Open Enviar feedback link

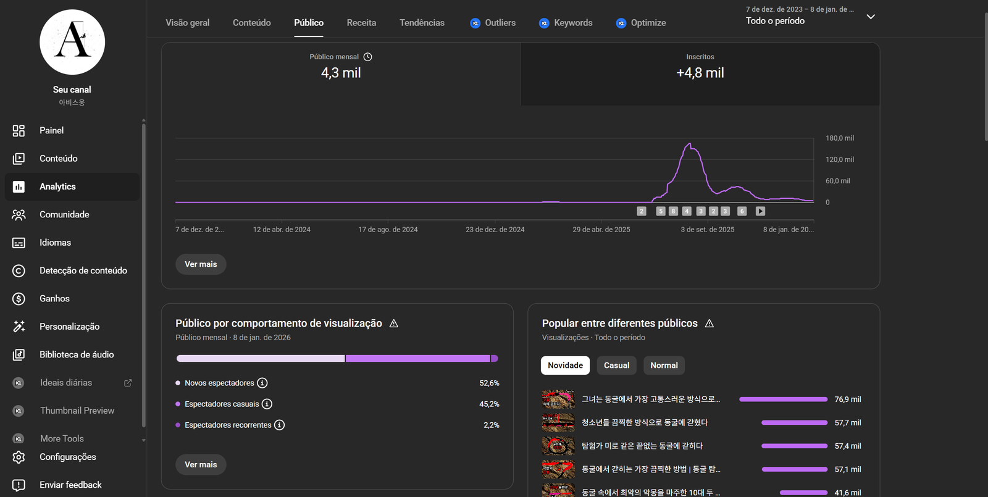70,485
